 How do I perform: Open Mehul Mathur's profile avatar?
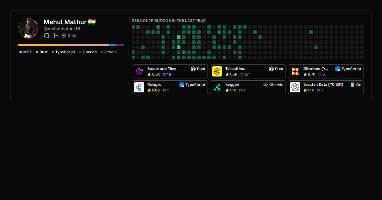(x=28, y=28)
